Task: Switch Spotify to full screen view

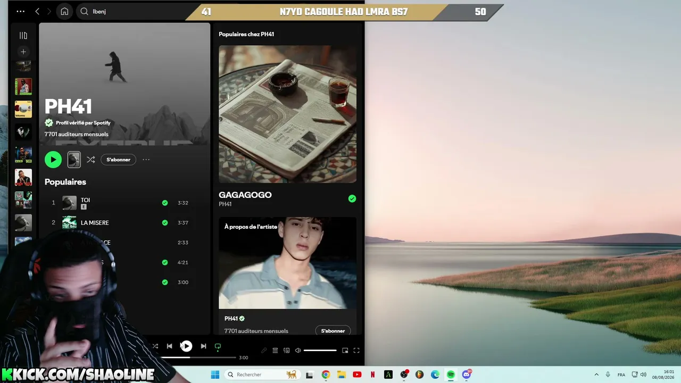Action: tap(356, 351)
